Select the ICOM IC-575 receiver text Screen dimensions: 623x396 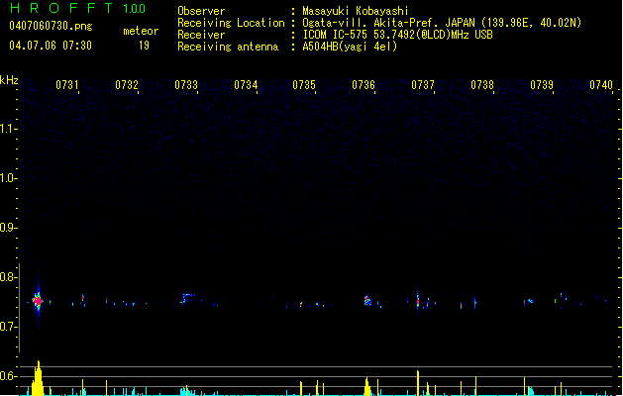(397, 35)
